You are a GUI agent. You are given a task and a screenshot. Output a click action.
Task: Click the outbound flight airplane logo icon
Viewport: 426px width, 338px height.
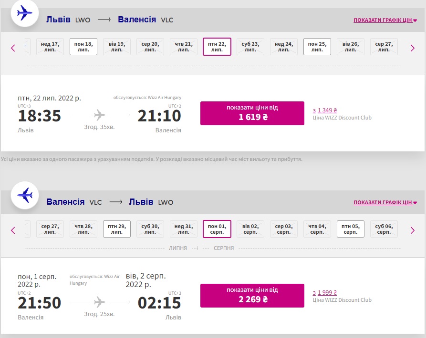25,14
